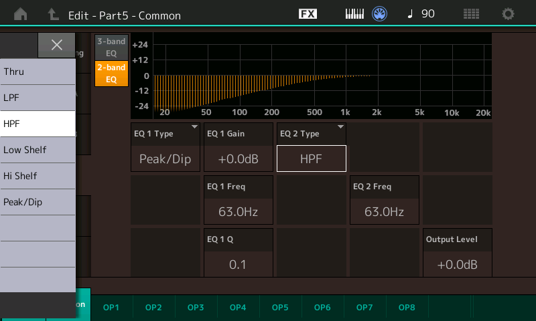Click the blue Super Knob icon
This screenshot has height=321, width=536.
(x=381, y=14)
